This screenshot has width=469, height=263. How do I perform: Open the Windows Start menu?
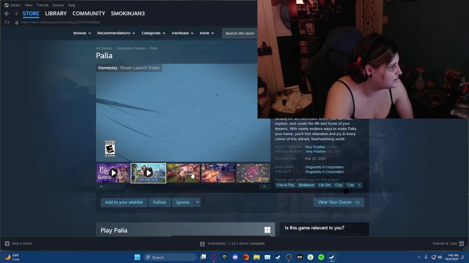click(137, 257)
